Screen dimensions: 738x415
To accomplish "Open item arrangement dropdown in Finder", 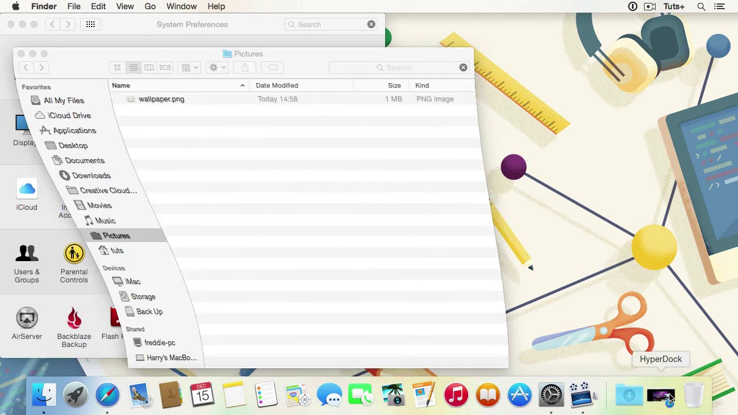I will coord(189,67).
